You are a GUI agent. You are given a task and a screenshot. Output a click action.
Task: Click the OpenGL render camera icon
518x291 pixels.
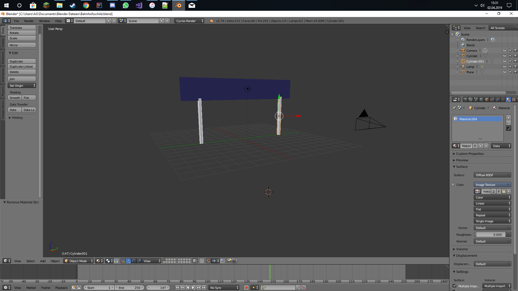coord(229,261)
